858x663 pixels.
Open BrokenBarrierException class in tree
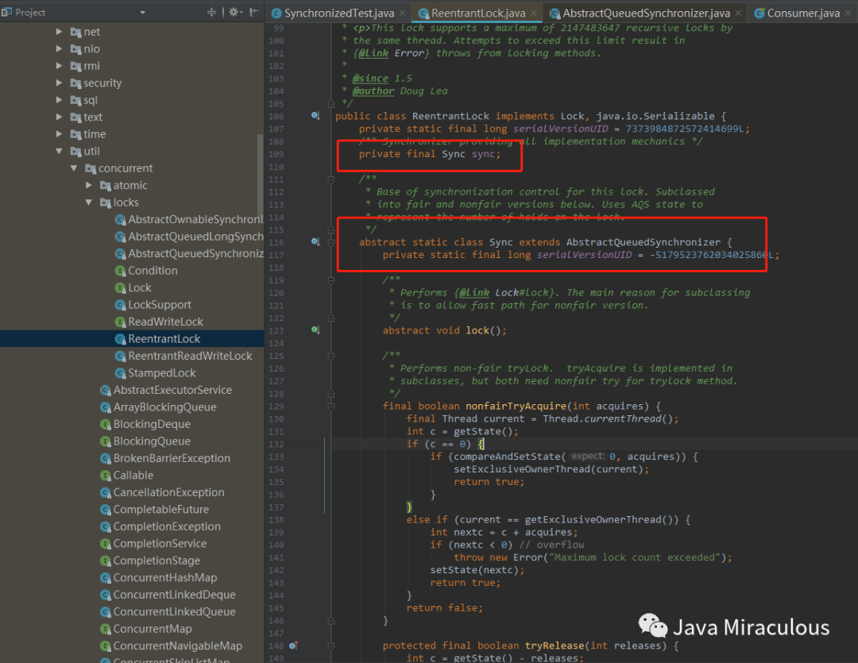pos(164,457)
